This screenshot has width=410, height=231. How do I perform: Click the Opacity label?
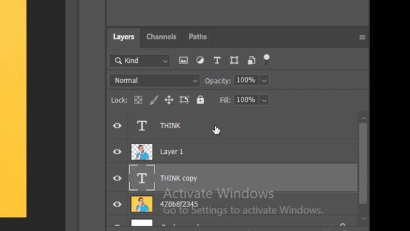(218, 81)
